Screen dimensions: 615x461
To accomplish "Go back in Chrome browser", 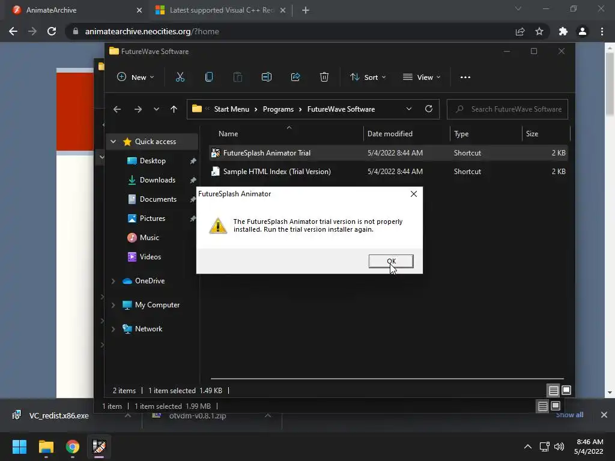I will coord(13,31).
